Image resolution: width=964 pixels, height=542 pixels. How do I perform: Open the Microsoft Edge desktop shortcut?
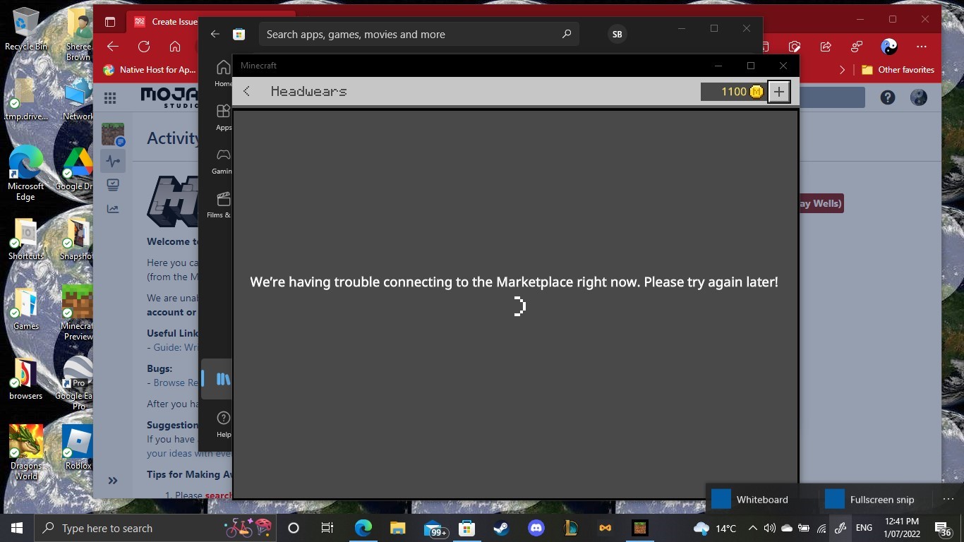click(26, 174)
